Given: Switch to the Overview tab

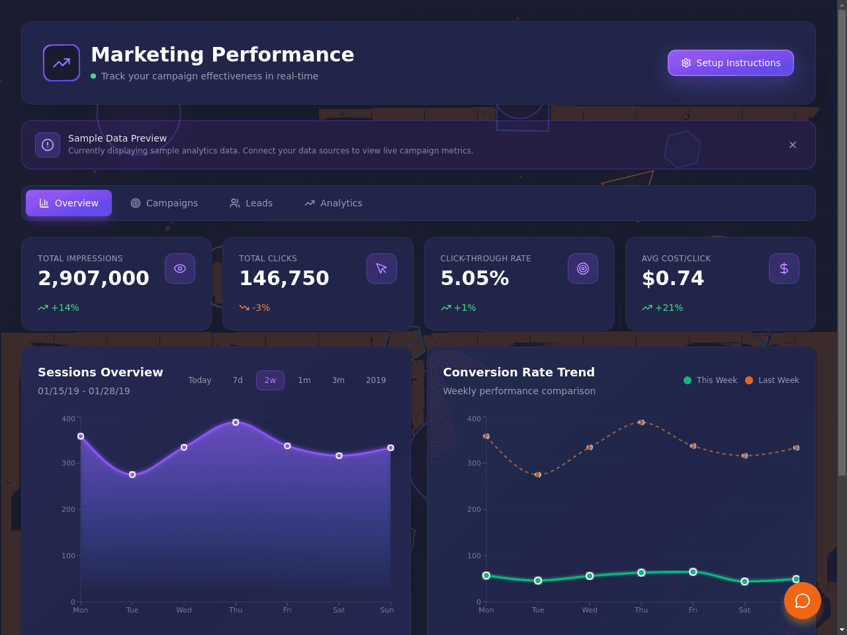Looking at the screenshot, I should [69, 203].
